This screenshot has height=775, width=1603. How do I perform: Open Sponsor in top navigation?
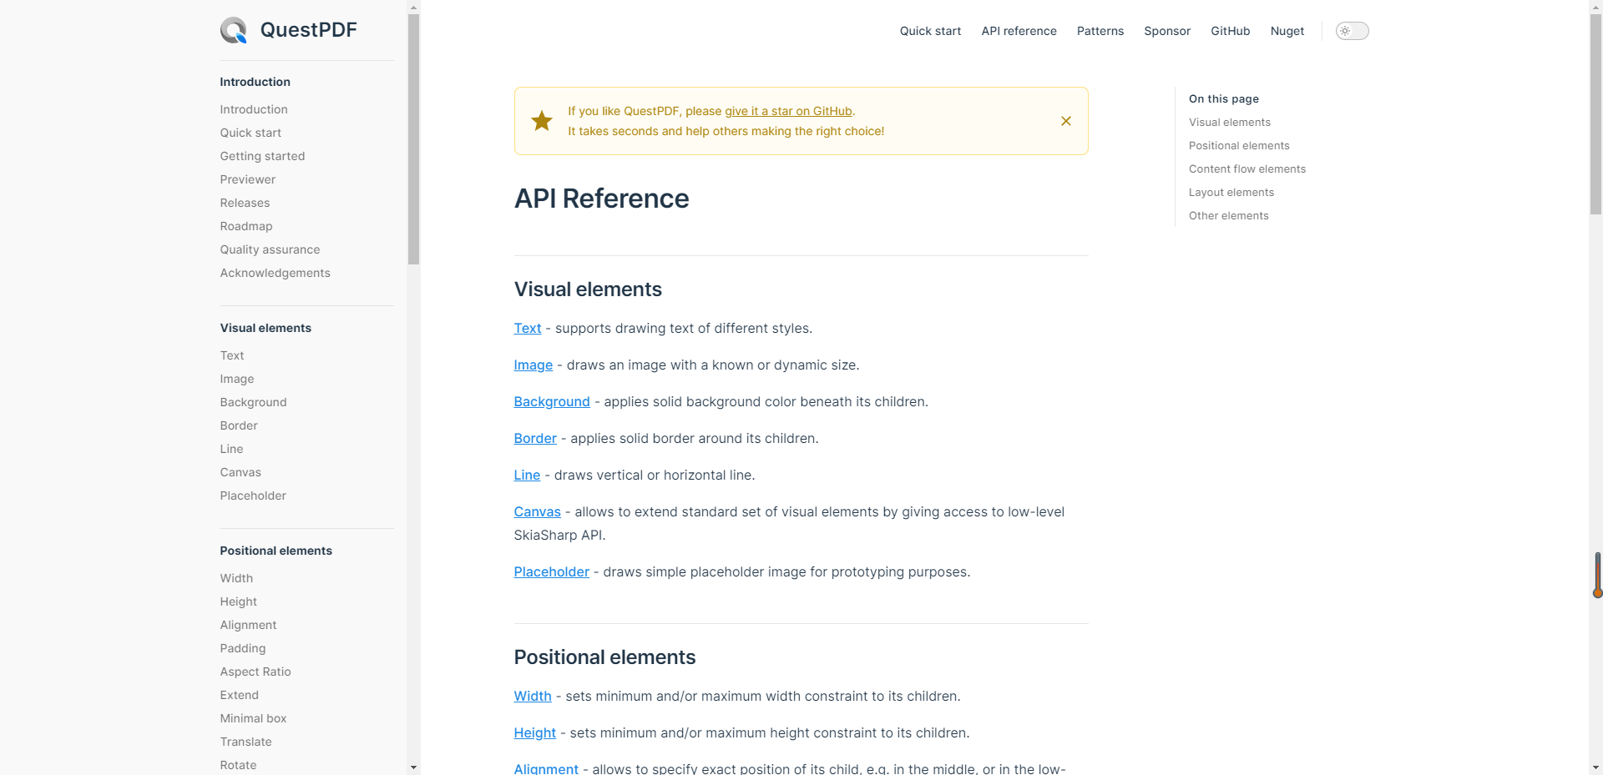(x=1167, y=31)
